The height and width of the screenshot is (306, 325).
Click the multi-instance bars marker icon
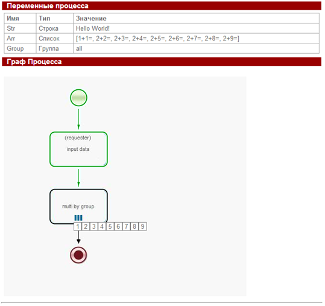coord(78,218)
